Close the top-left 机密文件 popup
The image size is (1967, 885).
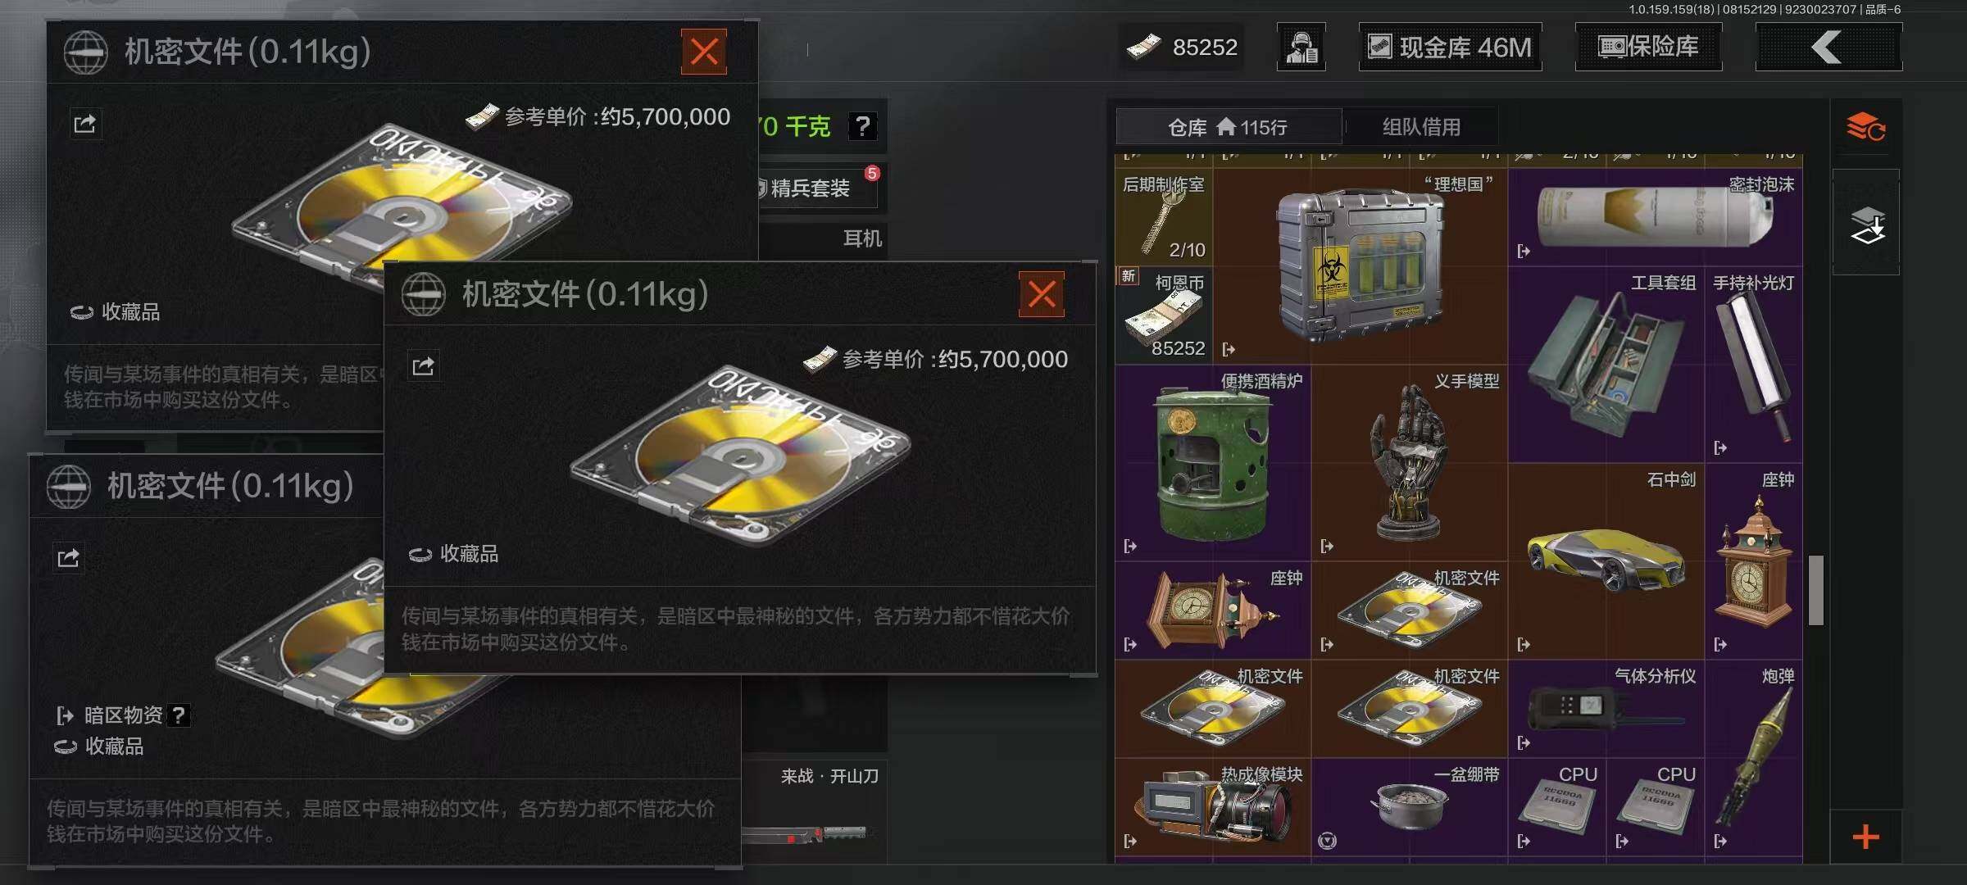[x=704, y=52]
